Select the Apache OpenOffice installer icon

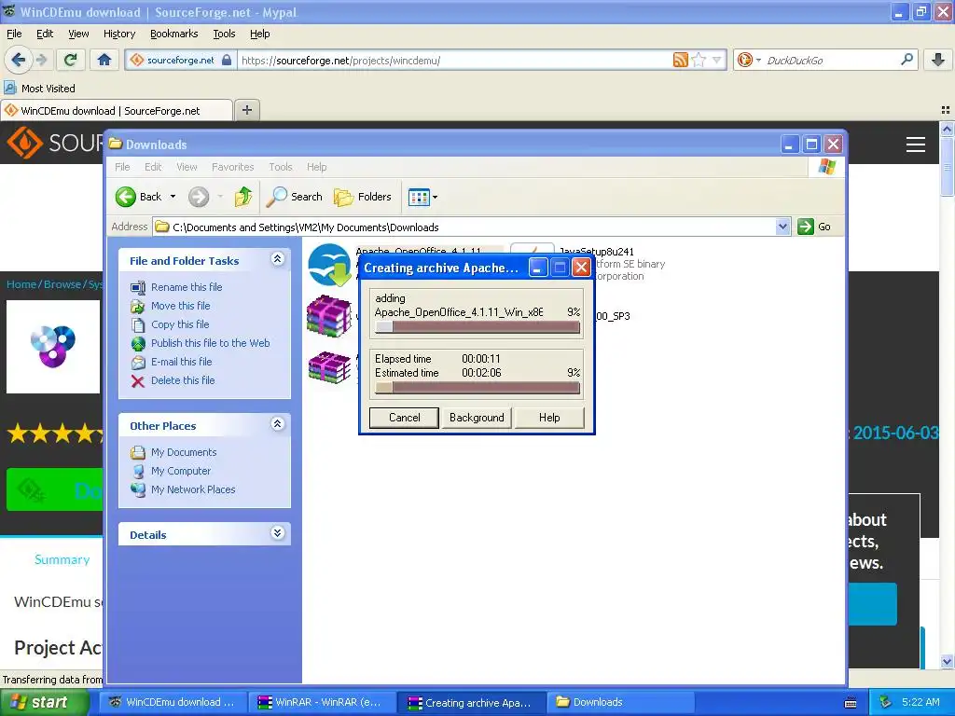point(329,266)
